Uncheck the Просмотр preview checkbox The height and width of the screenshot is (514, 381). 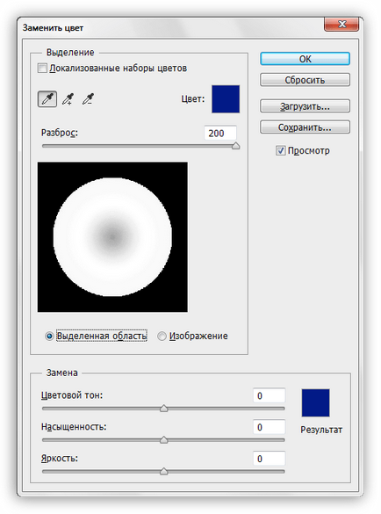(280, 151)
